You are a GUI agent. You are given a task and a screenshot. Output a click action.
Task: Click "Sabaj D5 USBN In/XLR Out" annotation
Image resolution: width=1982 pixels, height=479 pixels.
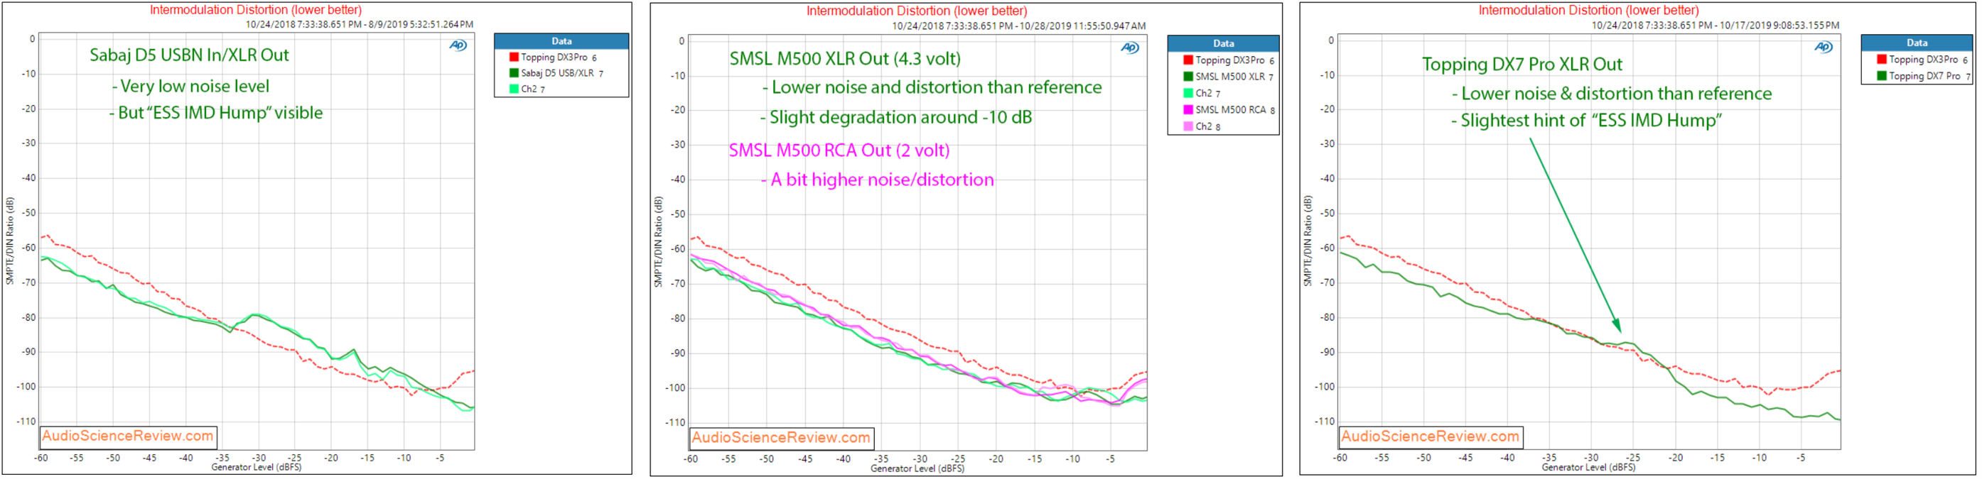click(189, 55)
